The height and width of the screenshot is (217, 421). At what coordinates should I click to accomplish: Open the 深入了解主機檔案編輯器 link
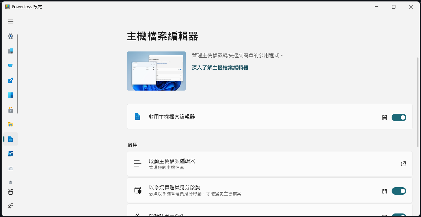[220, 67]
